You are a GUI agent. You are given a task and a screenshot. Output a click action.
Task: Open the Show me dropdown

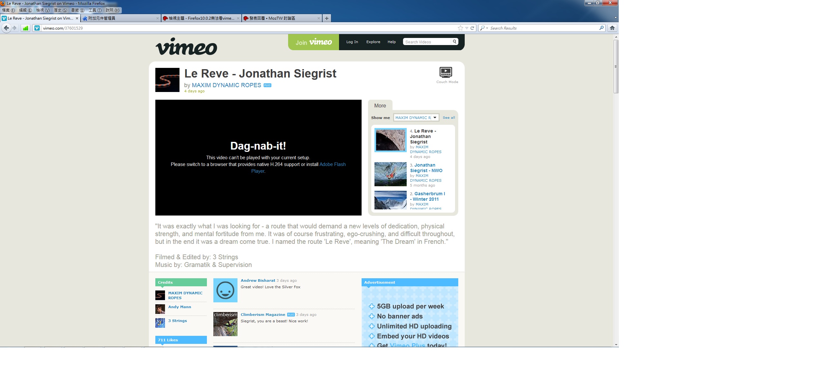435,117
